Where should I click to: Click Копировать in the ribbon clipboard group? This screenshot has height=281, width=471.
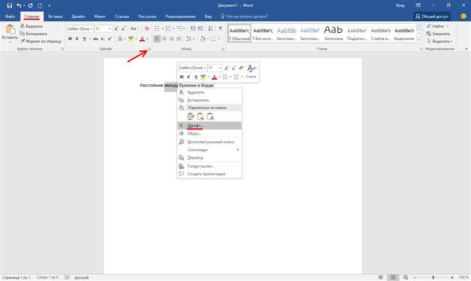tap(33, 34)
